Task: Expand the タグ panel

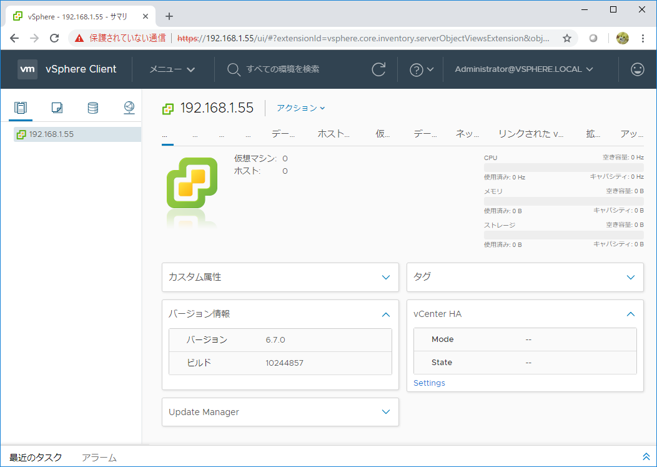Action: pos(631,278)
